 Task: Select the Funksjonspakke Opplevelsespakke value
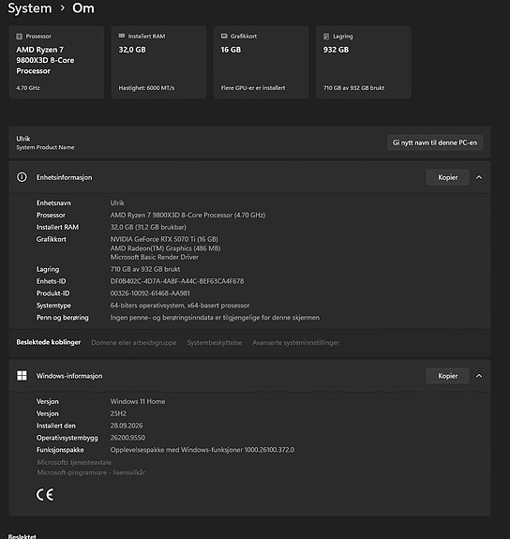pos(202,450)
